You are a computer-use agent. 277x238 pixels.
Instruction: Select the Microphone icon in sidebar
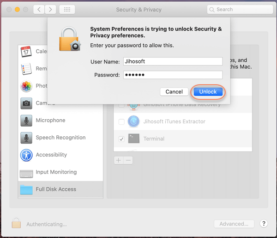tap(26, 121)
